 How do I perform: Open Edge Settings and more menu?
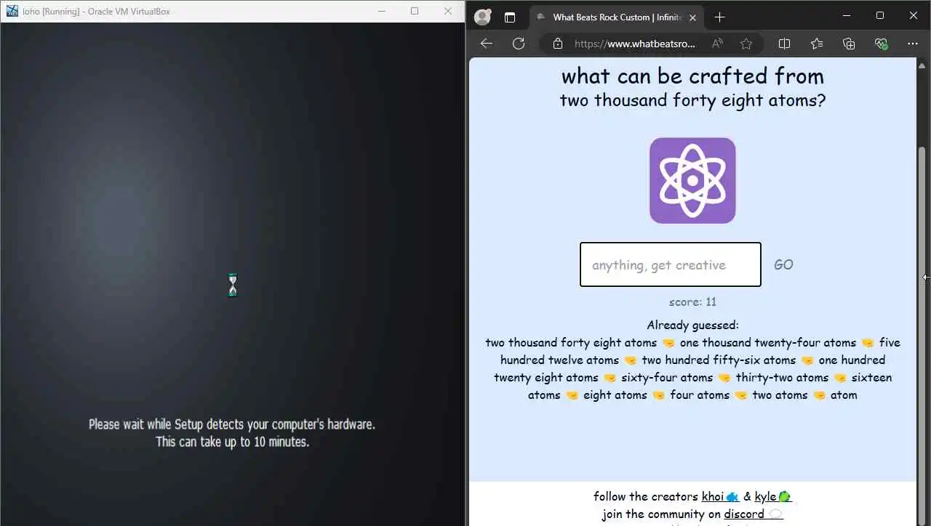click(x=914, y=44)
